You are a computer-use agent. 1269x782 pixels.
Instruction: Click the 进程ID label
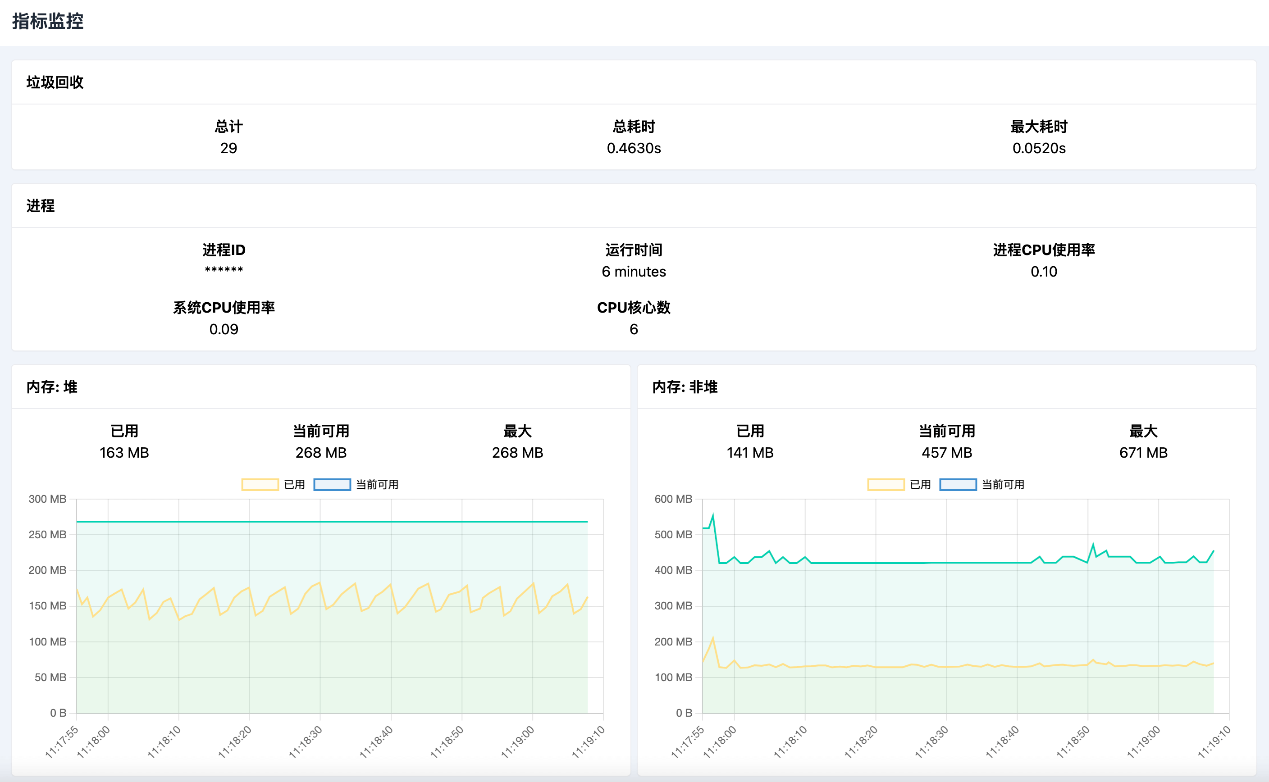coord(224,250)
